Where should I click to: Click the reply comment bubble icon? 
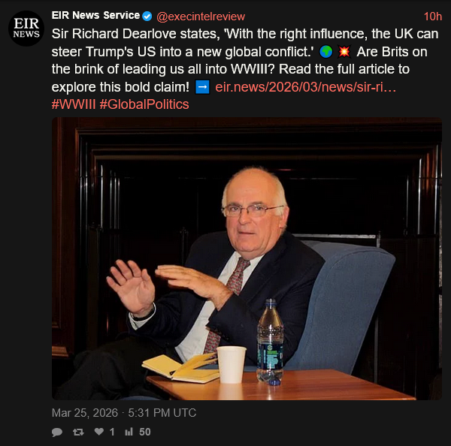57,432
